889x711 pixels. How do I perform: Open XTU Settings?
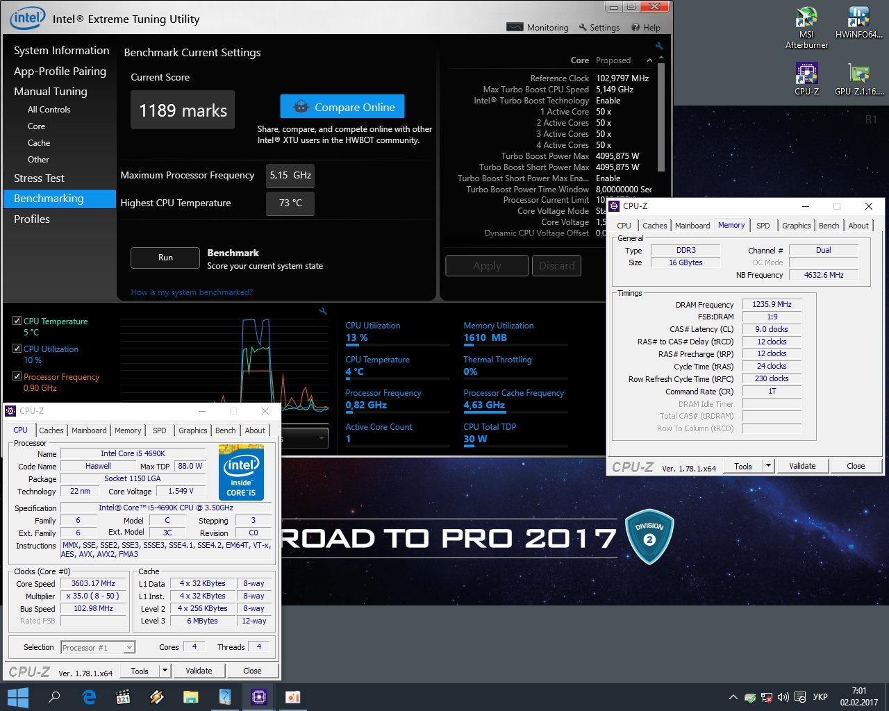pyautogui.click(x=599, y=27)
